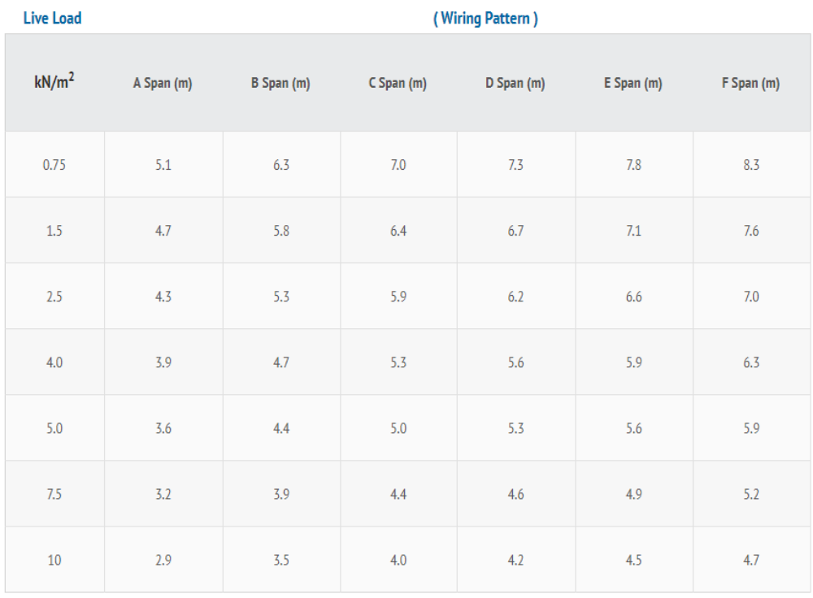
Task: Select the C Span (m) header
Action: coord(398,83)
